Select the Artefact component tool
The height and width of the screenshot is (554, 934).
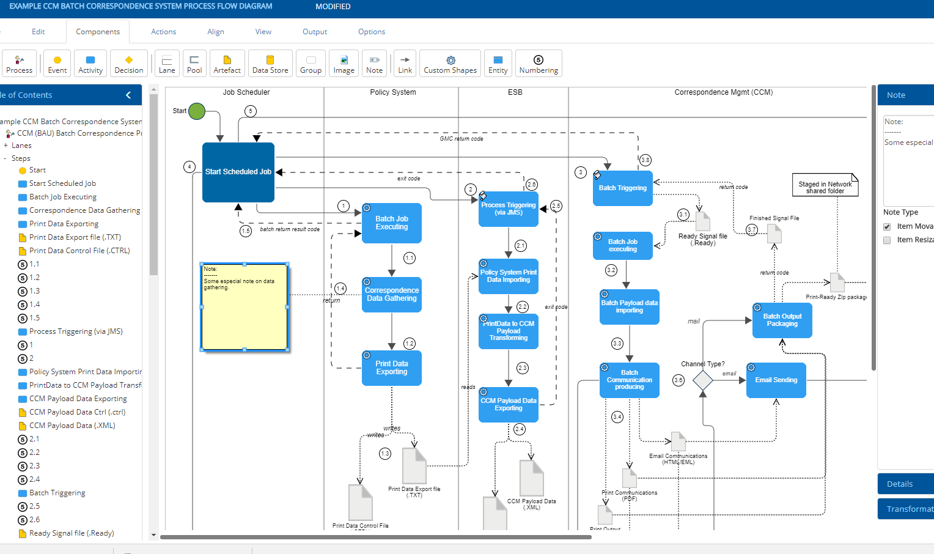227,64
